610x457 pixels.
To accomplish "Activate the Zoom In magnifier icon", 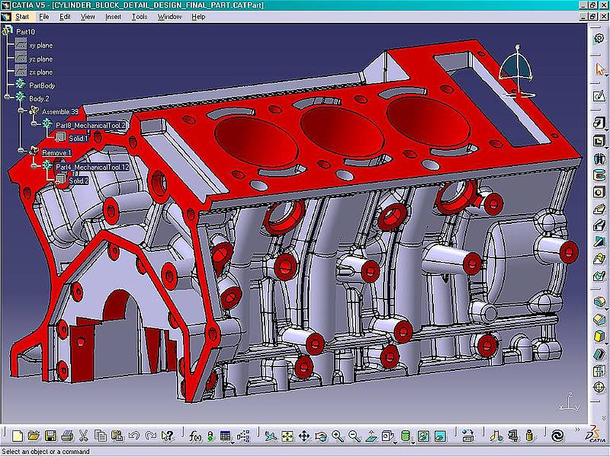I will point(338,436).
